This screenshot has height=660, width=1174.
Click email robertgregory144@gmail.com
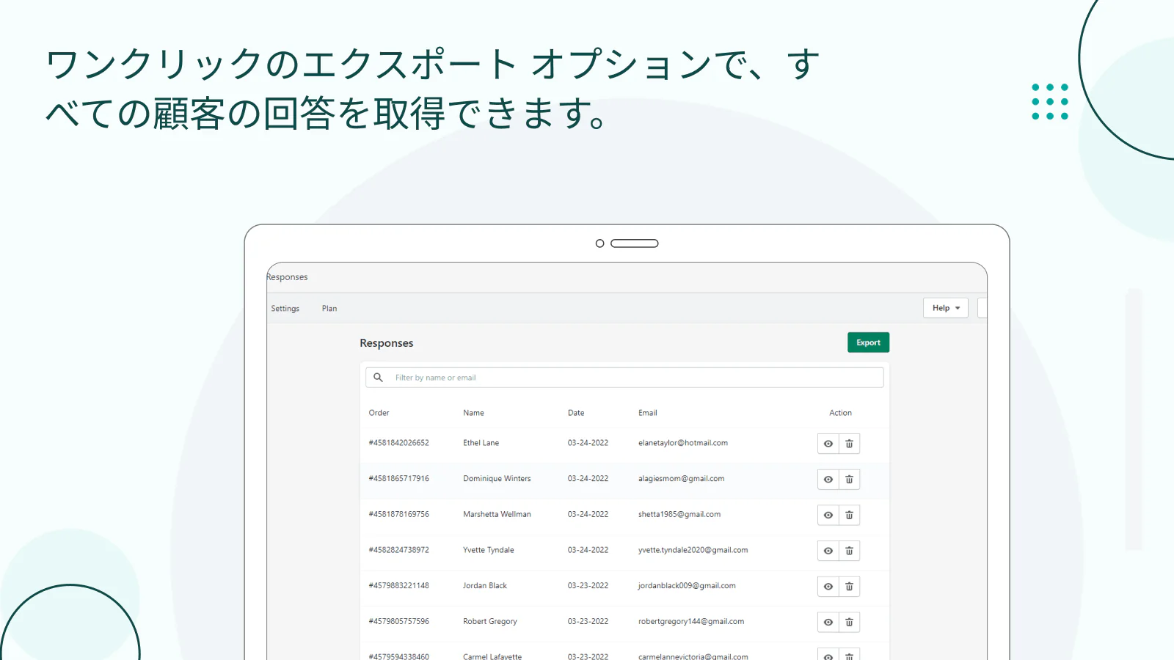coord(691,622)
